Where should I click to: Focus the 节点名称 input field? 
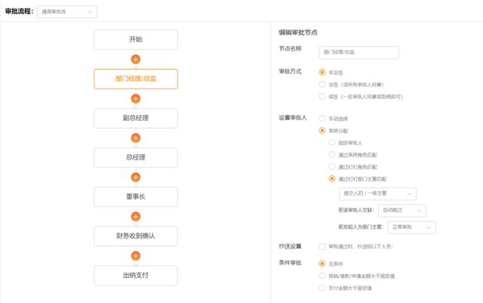click(359, 52)
